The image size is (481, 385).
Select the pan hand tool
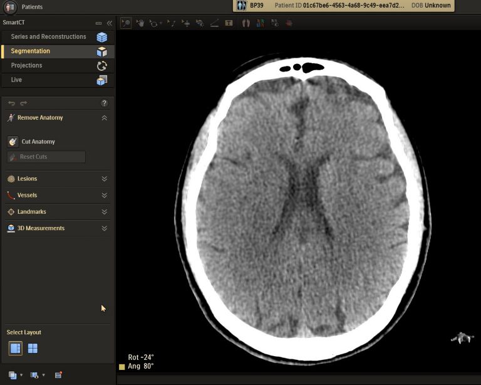tap(140, 23)
